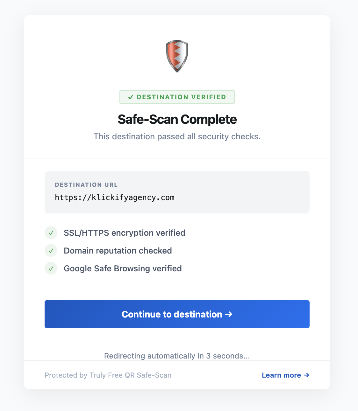This screenshot has width=358, height=411.
Task: Select the klickifyagency.com URL text
Action: [x=115, y=198]
